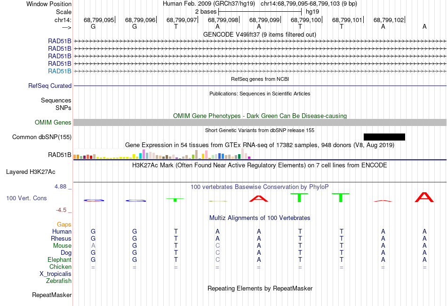Image resolution: width=447 pixels, height=306 pixels.
Task: Click the gray C in Elephant row
Action: pyautogui.click(x=217, y=259)
